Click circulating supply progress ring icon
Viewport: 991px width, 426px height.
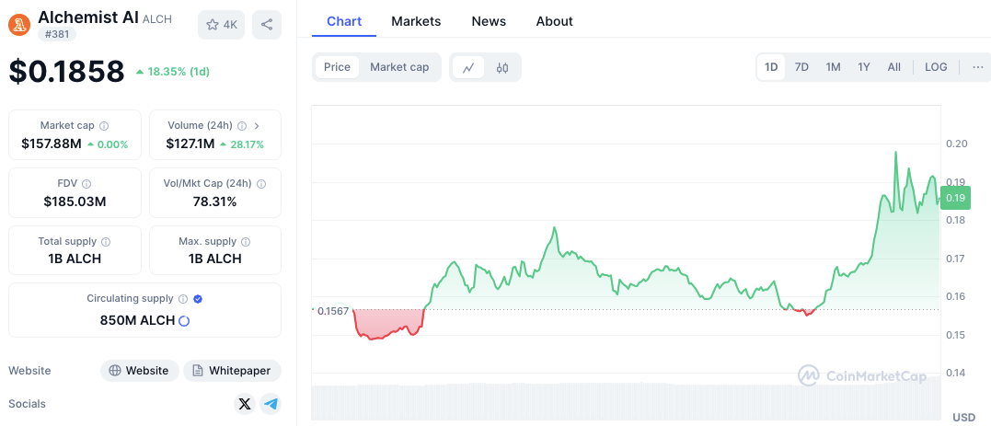pyautogui.click(x=184, y=321)
